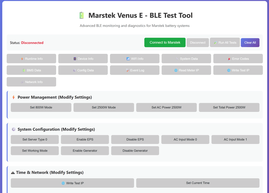The width and height of the screenshot is (269, 193).
Task: Choose AC Input Mode 0
Action: tap(185, 140)
